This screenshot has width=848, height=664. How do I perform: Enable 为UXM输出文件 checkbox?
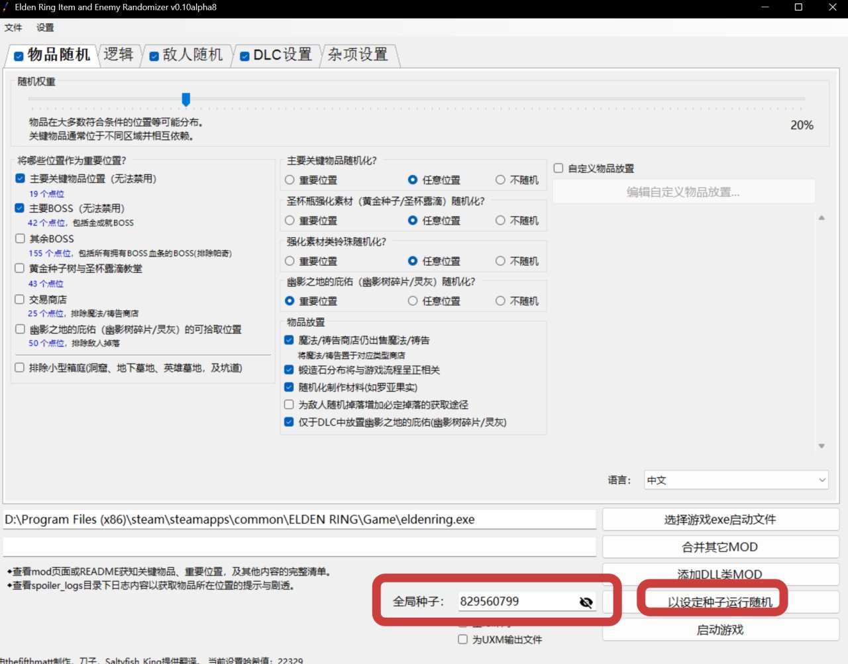(463, 639)
